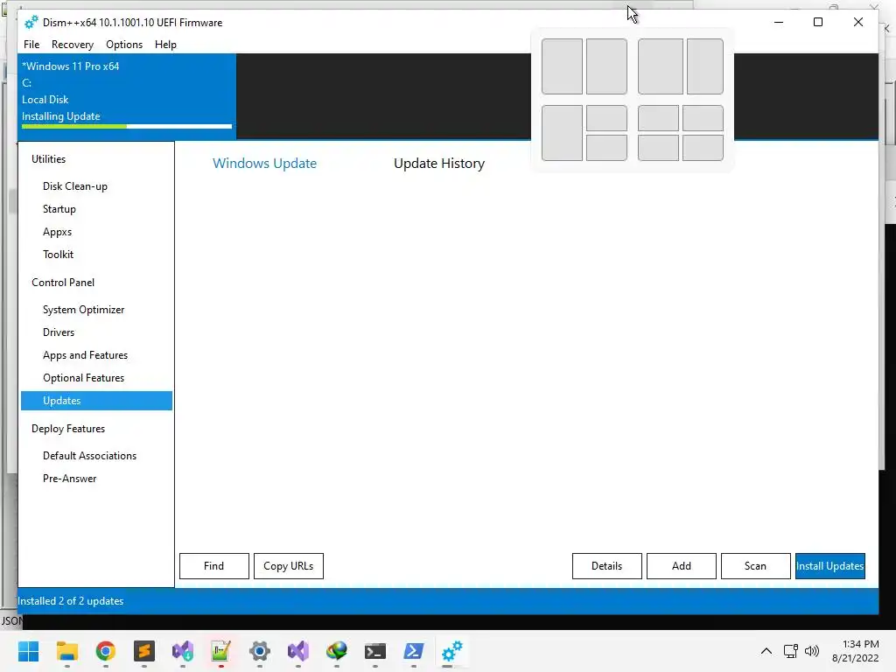
Task: Open the gray gear settings taskbar icon
Action: tap(259, 651)
